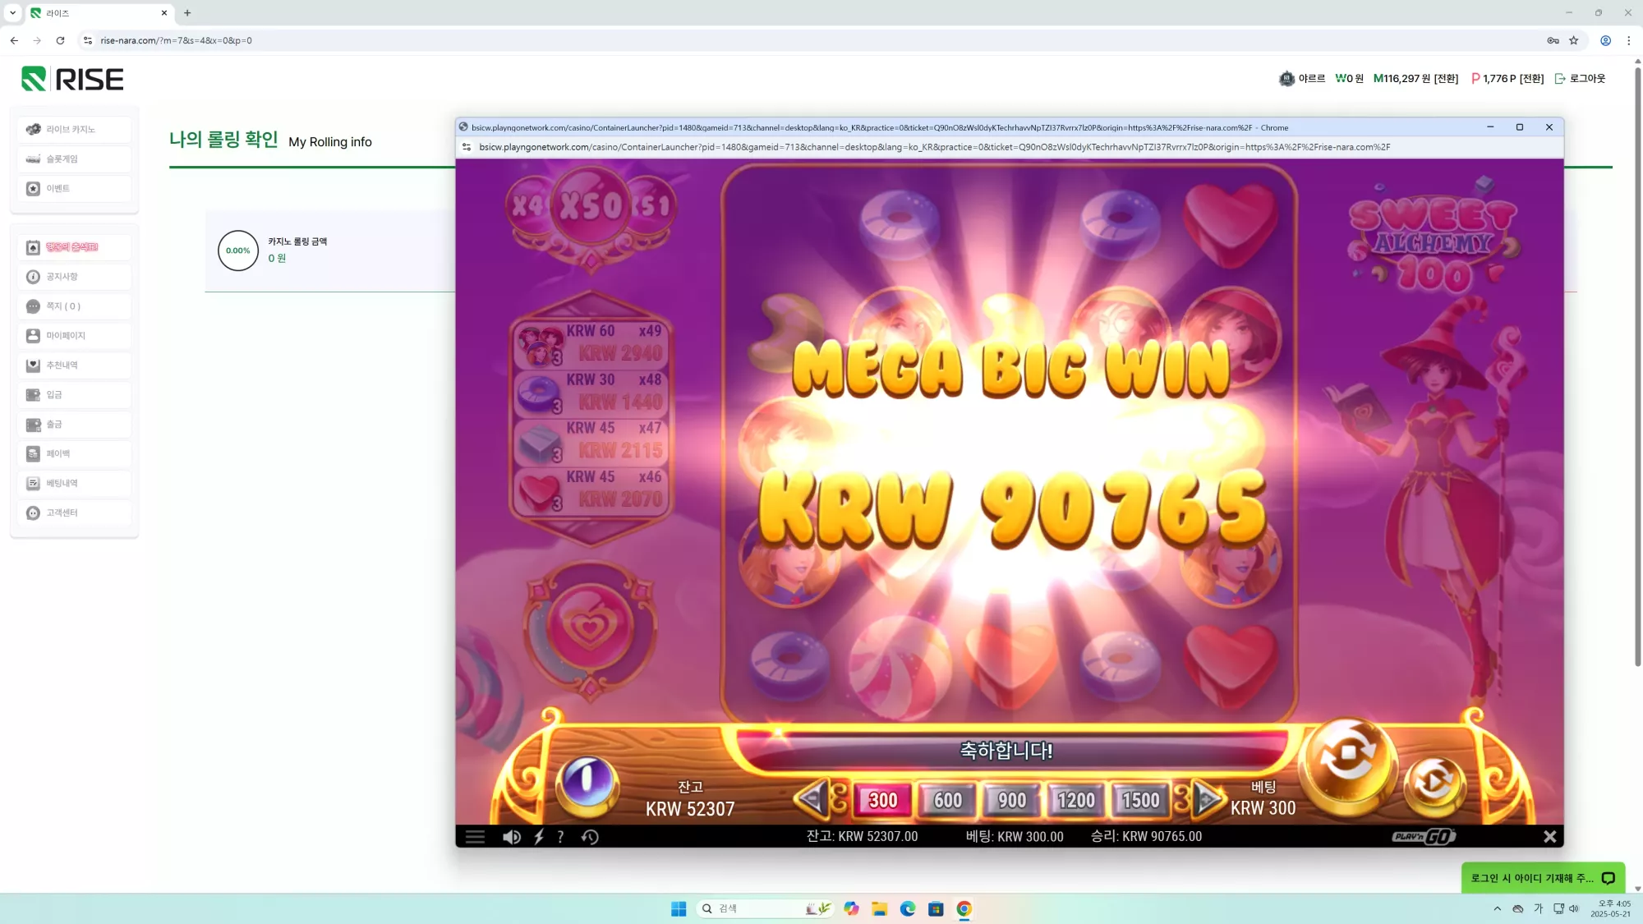Decrease bet with left arrow
The width and height of the screenshot is (1643, 924).
pos(812,798)
